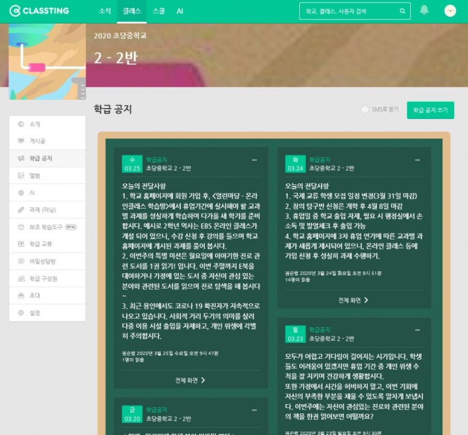
Task: Open 앨범 in the sidebar
Action: (35, 175)
